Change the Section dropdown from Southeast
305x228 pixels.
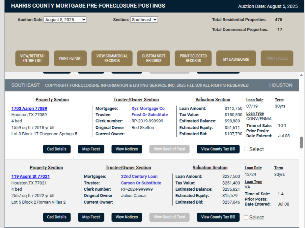point(144,19)
